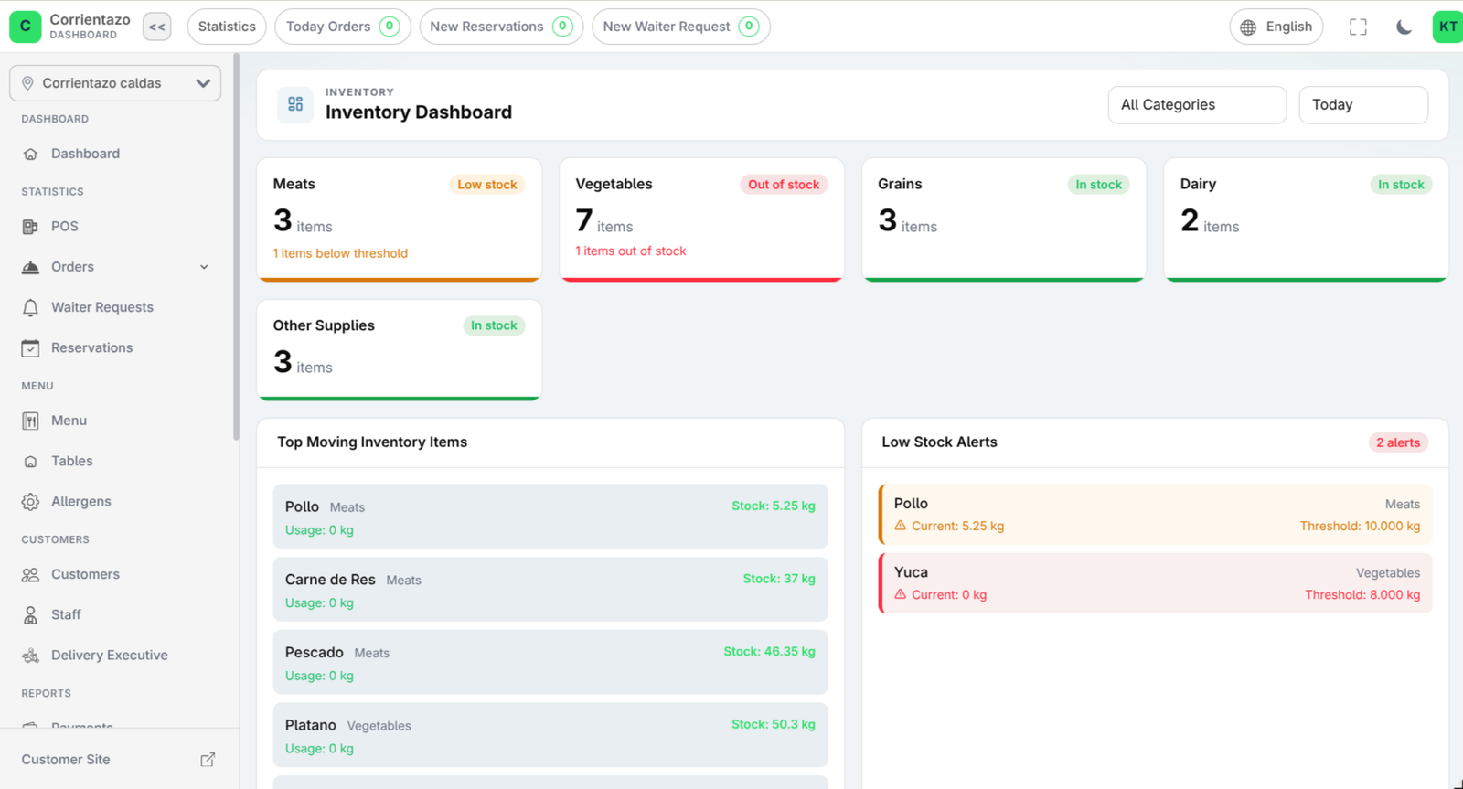Screen dimensions: 1463x789
Task: Click the Orders cloche icon
Action: click(x=30, y=267)
